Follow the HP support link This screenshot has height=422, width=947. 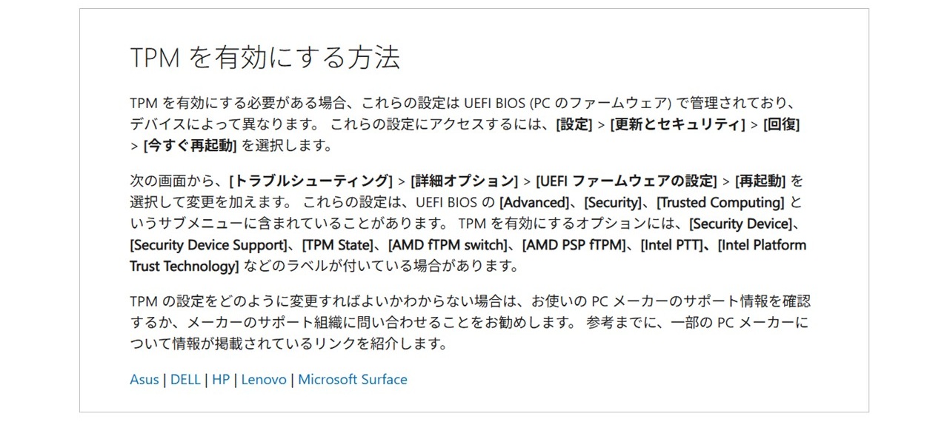[x=221, y=379]
